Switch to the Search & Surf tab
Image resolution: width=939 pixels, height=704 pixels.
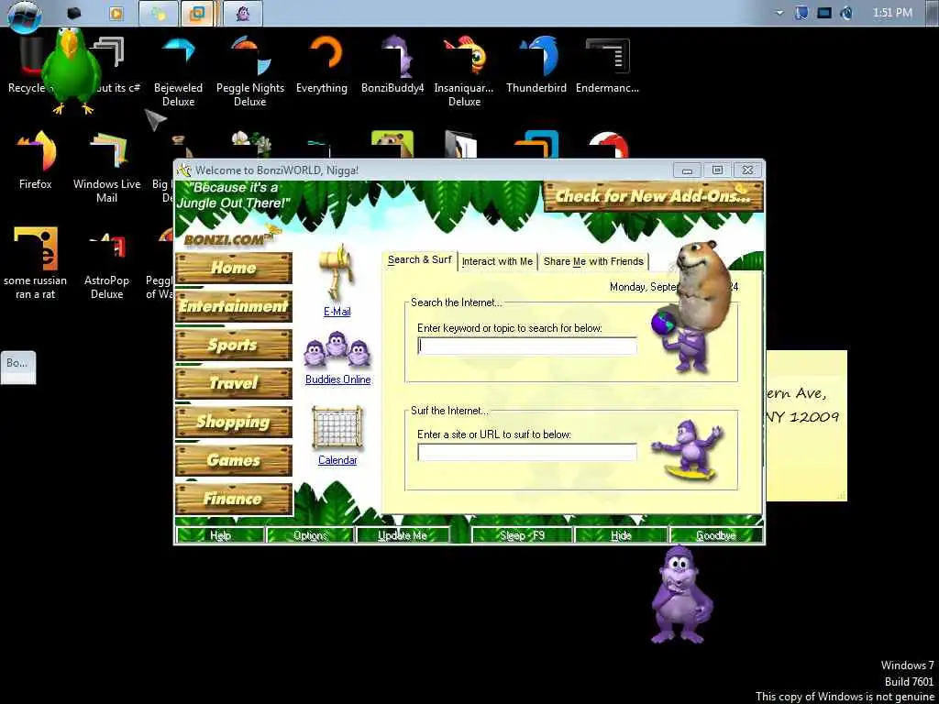[419, 259]
